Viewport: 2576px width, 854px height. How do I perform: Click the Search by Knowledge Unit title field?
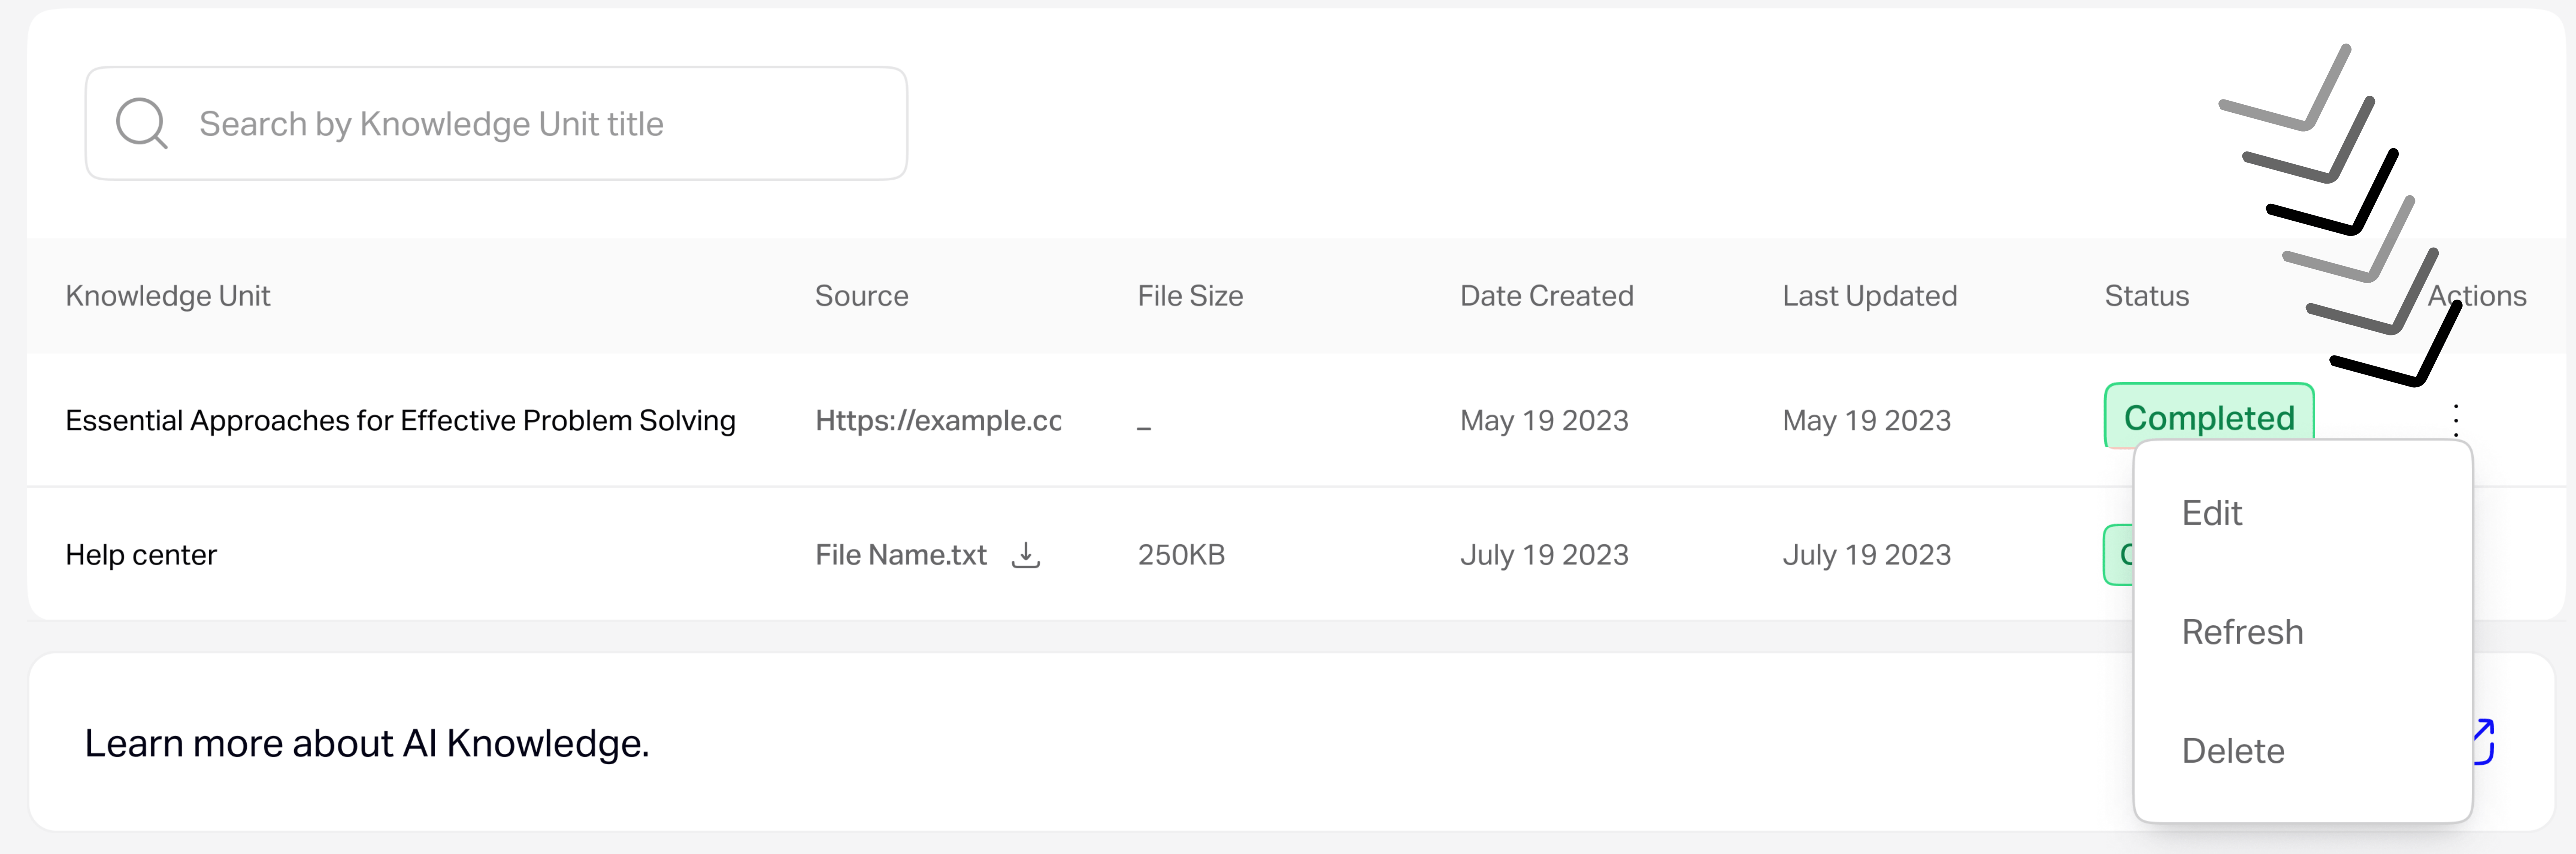point(496,123)
